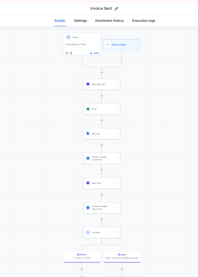This screenshot has width=198, height=277.
Task: Go to the Execution logs tab
Action: pos(144,21)
